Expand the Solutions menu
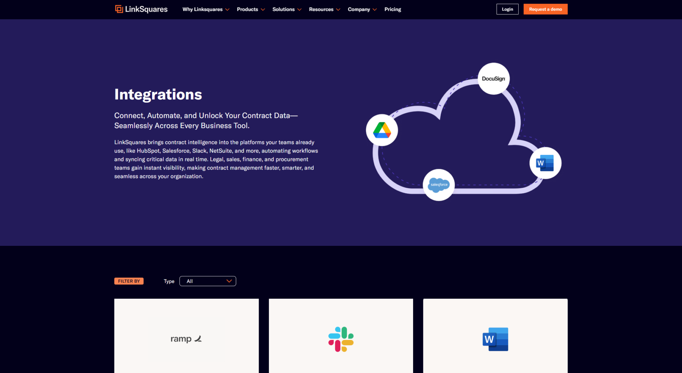Screen dimensions: 682x373 pos(287,9)
